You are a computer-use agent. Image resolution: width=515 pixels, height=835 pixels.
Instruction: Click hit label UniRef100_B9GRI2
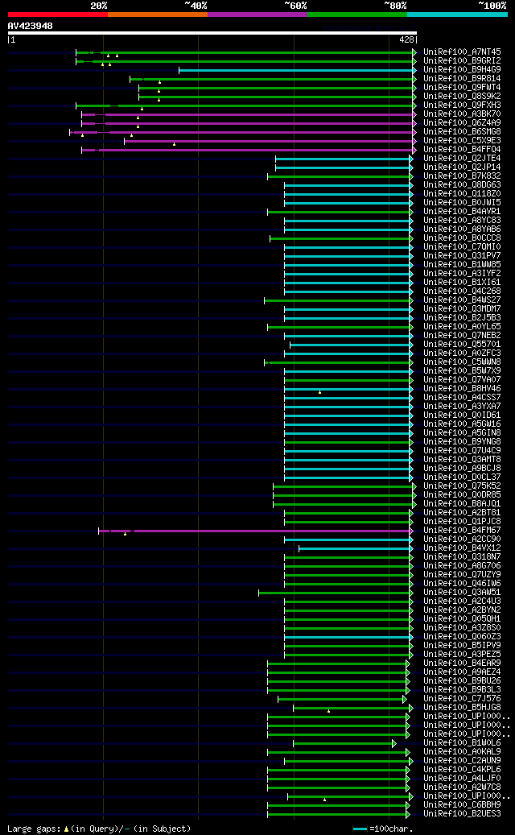[462, 61]
